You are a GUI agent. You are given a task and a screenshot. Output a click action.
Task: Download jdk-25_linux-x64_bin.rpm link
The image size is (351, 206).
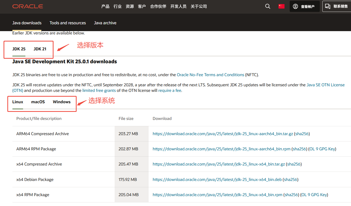pyautogui.click(x=218, y=195)
